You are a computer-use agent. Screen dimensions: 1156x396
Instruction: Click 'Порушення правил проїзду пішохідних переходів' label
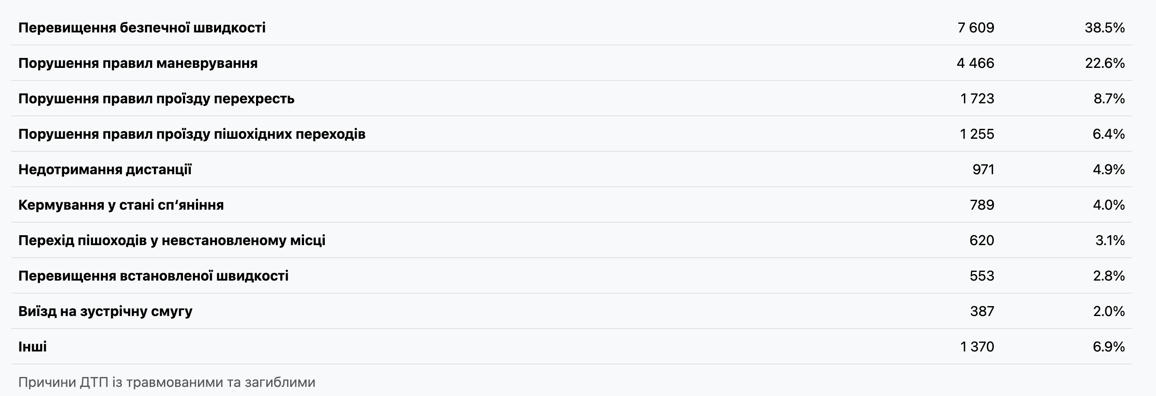192,134
